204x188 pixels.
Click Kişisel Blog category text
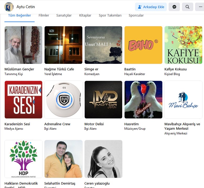point(172,74)
